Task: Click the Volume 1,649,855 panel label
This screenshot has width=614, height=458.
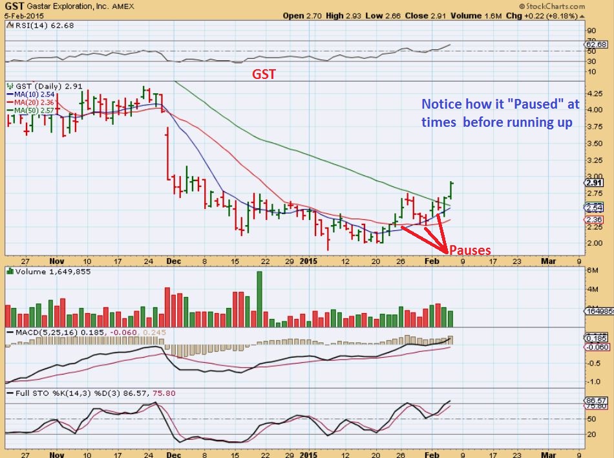Action: click(x=53, y=272)
